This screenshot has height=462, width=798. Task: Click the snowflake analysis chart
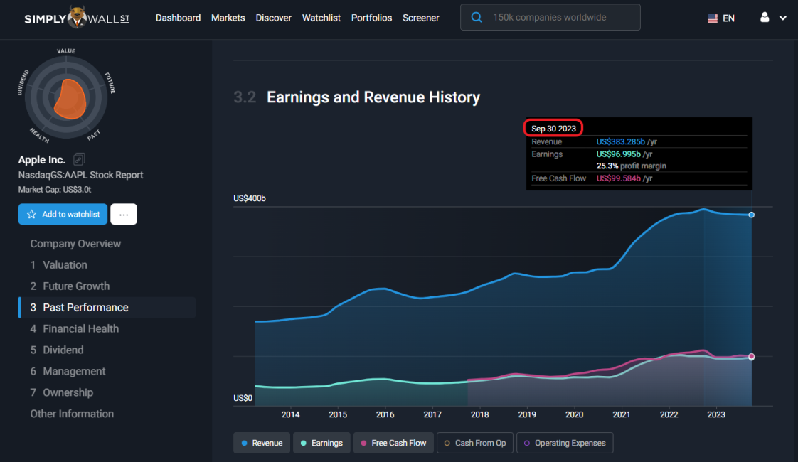tap(66, 96)
